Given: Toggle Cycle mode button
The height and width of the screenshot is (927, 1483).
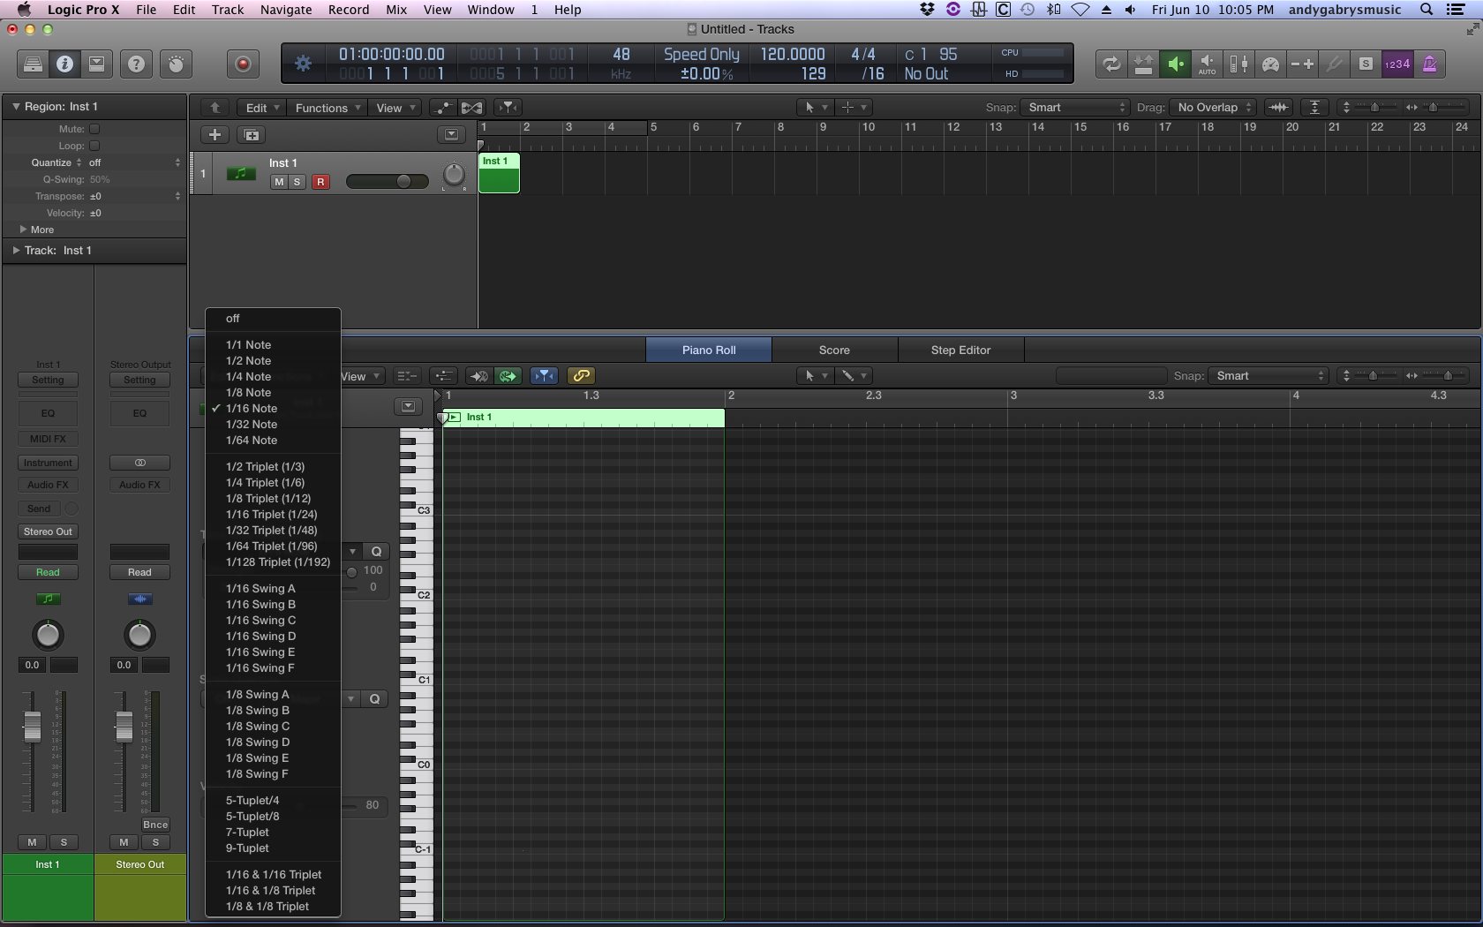Looking at the screenshot, I should [1111, 64].
